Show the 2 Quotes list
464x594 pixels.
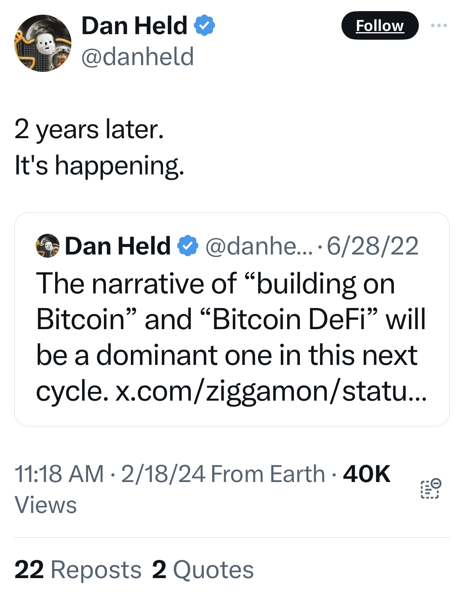point(203,570)
